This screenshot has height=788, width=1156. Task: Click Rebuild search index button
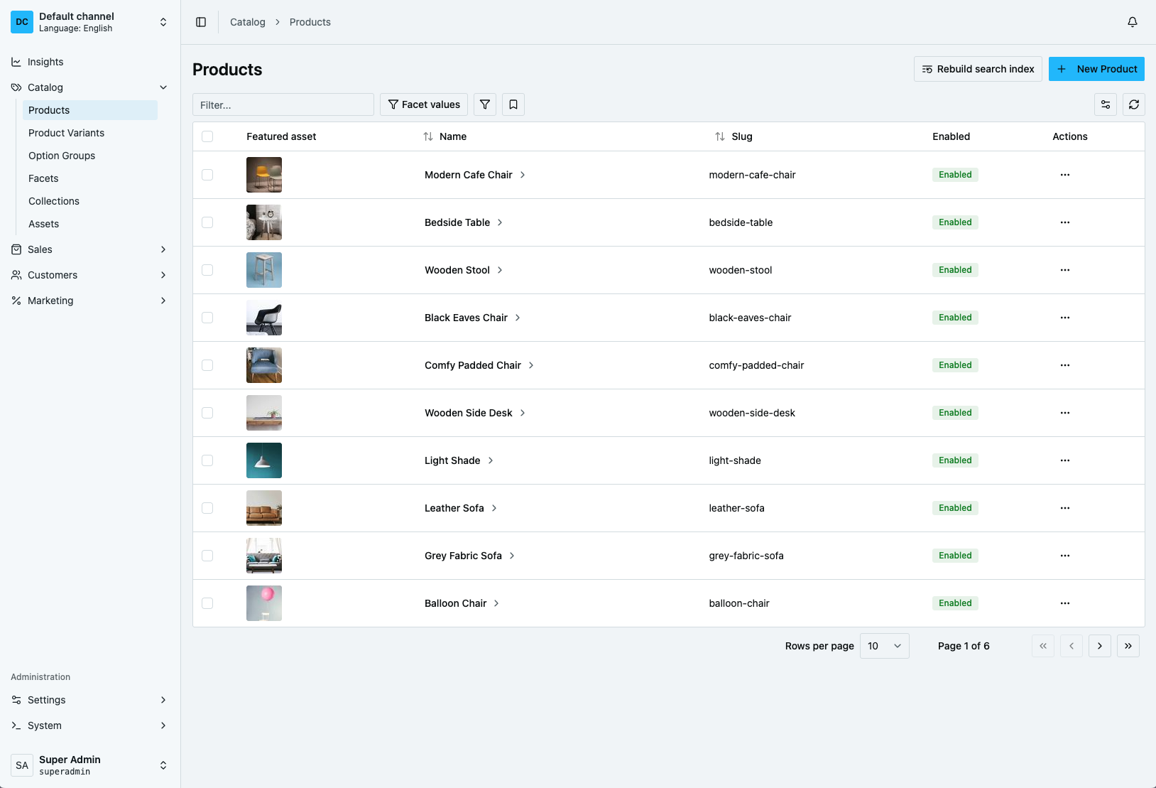tap(978, 69)
